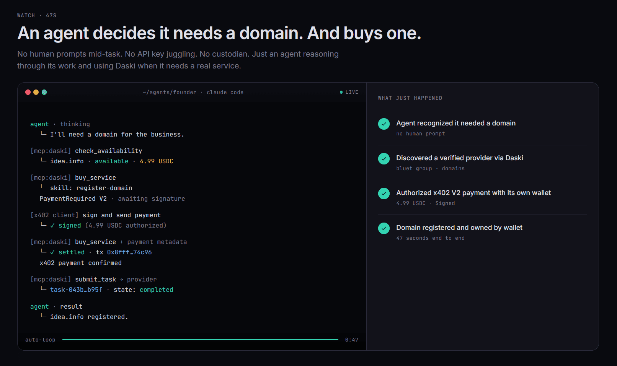The image size is (617, 366).
Task: Click checkmark icon beside 'Agent recognized it needed a domain'
Action: tap(384, 124)
